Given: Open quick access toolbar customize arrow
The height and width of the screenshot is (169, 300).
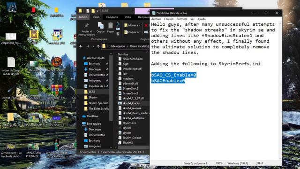Looking at the screenshot, I should pos(97,11).
